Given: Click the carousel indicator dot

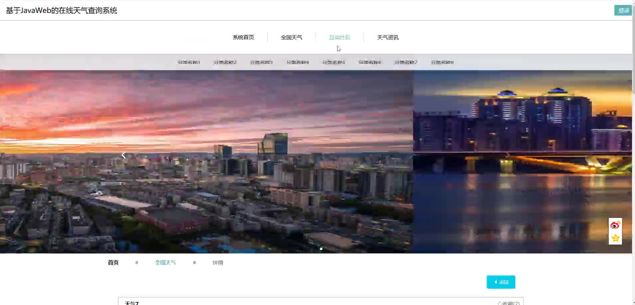Looking at the screenshot, I should pyautogui.click(x=321, y=249).
